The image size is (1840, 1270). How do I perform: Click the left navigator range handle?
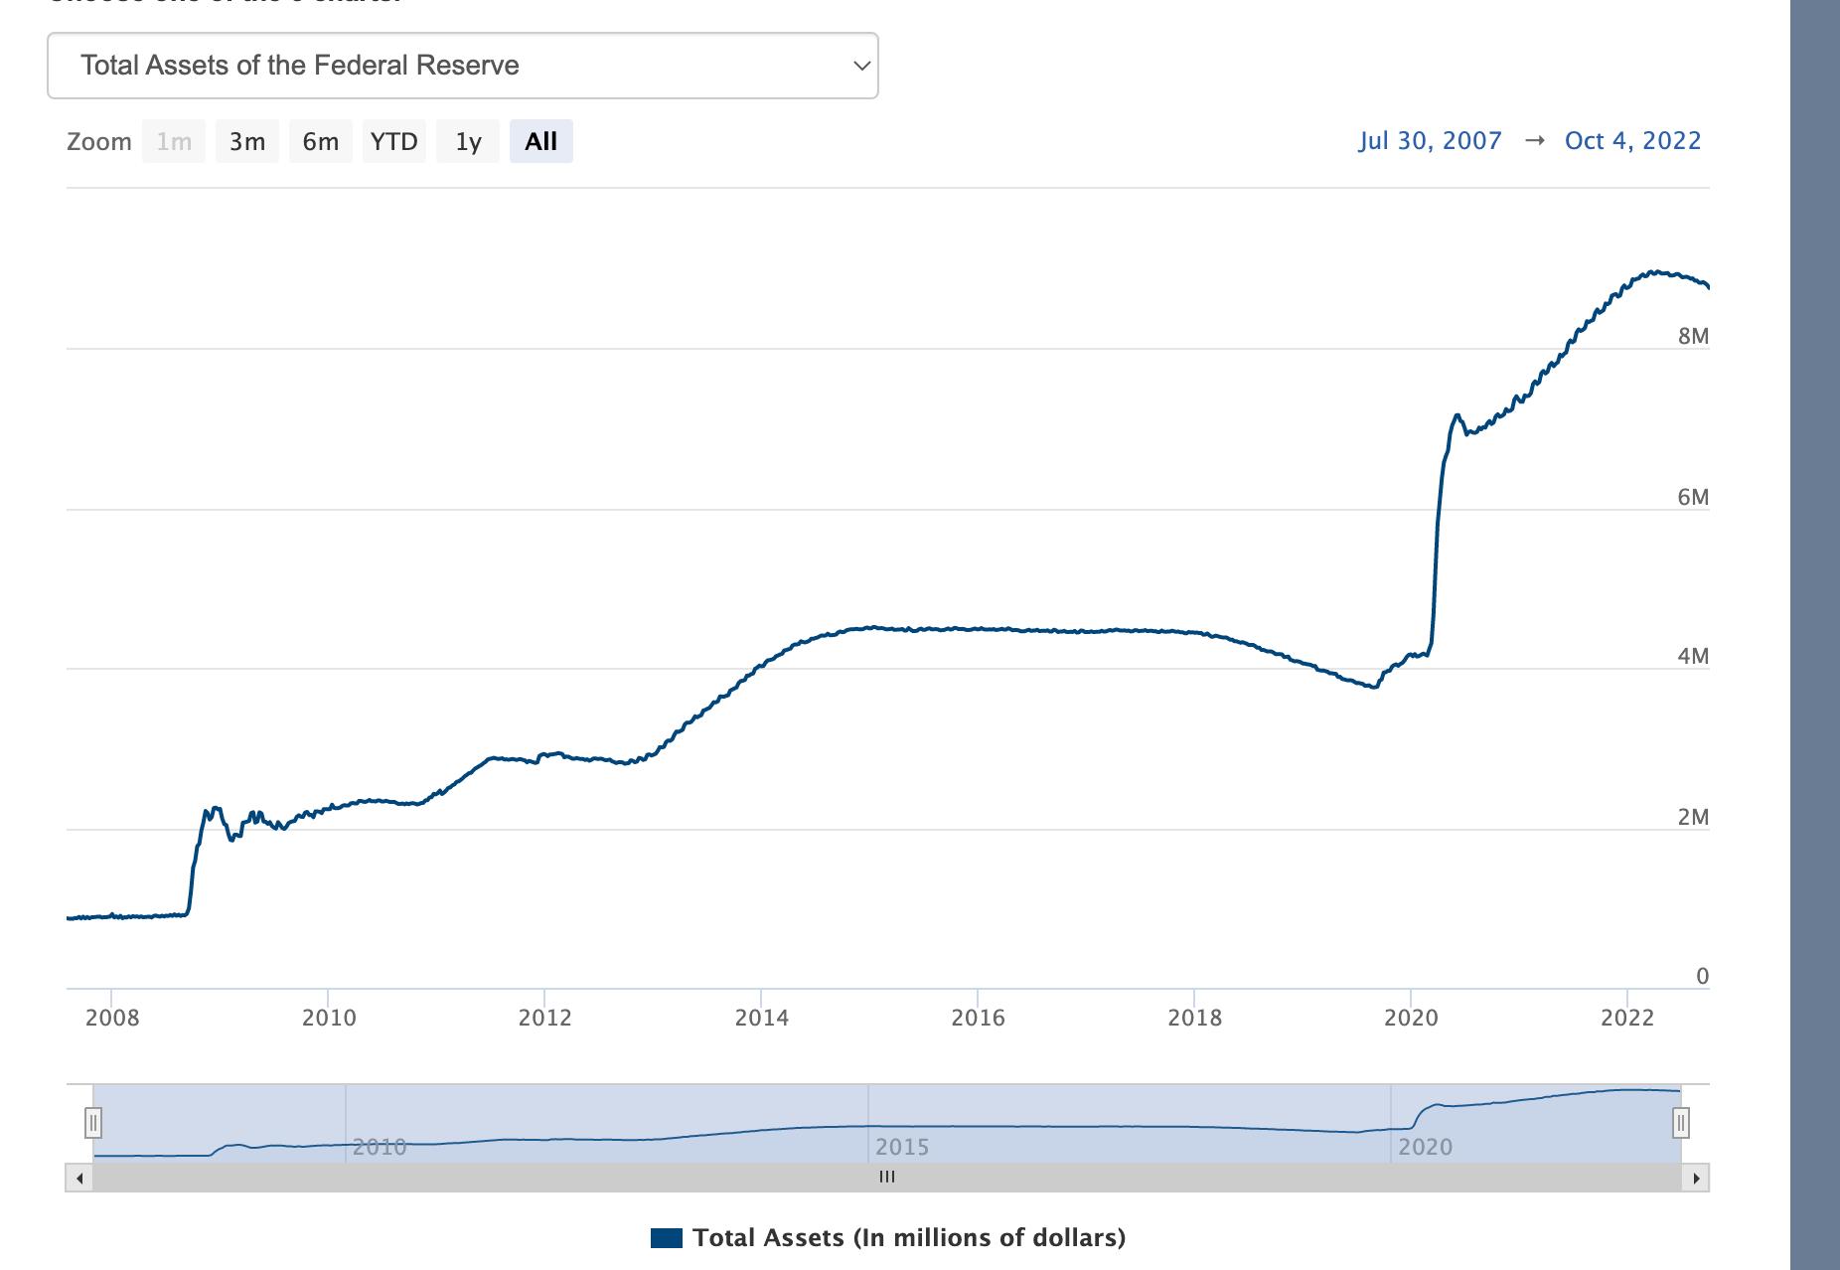click(x=93, y=1123)
